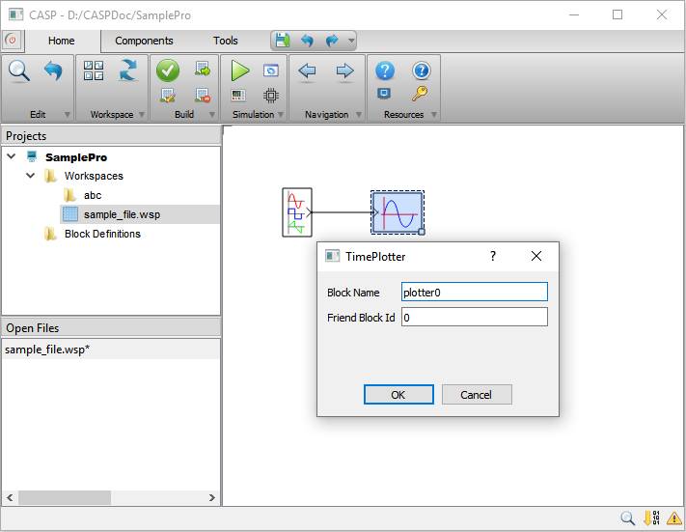Viewport: 686px width, 532px height.
Task: Open the quick access toolbar customize dropdown
Action: [x=350, y=42]
